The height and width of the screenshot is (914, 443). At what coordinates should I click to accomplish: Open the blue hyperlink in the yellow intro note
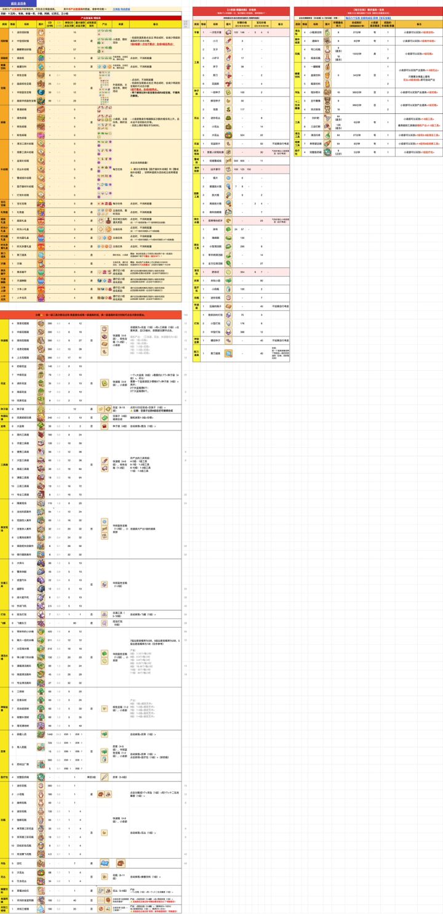[121, 9]
